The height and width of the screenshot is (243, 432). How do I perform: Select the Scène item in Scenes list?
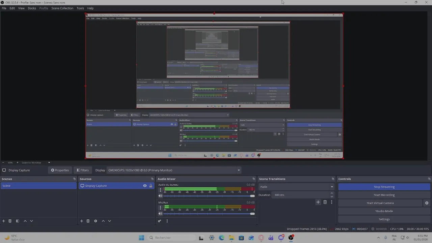(x=38, y=186)
